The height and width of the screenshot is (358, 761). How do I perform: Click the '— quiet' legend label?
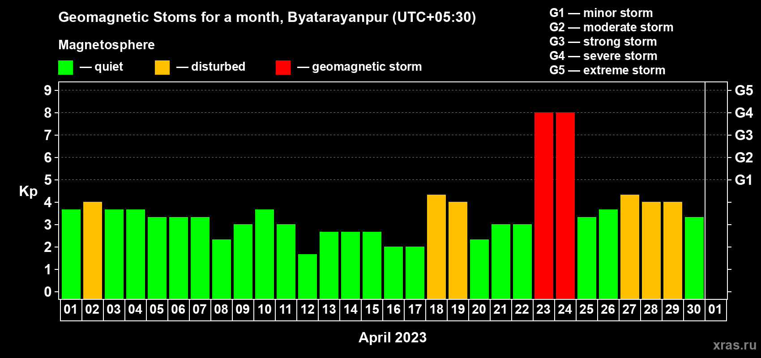(x=101, y=67)
